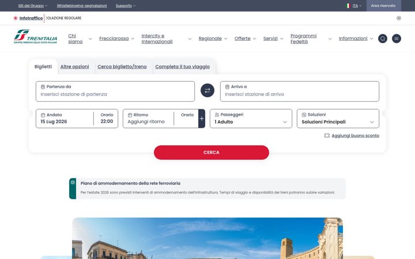
Task: Click the passengers icon next to Passeggeri
Action: click(x=217, y=115)
